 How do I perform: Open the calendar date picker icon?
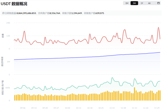tap(158, 3)
